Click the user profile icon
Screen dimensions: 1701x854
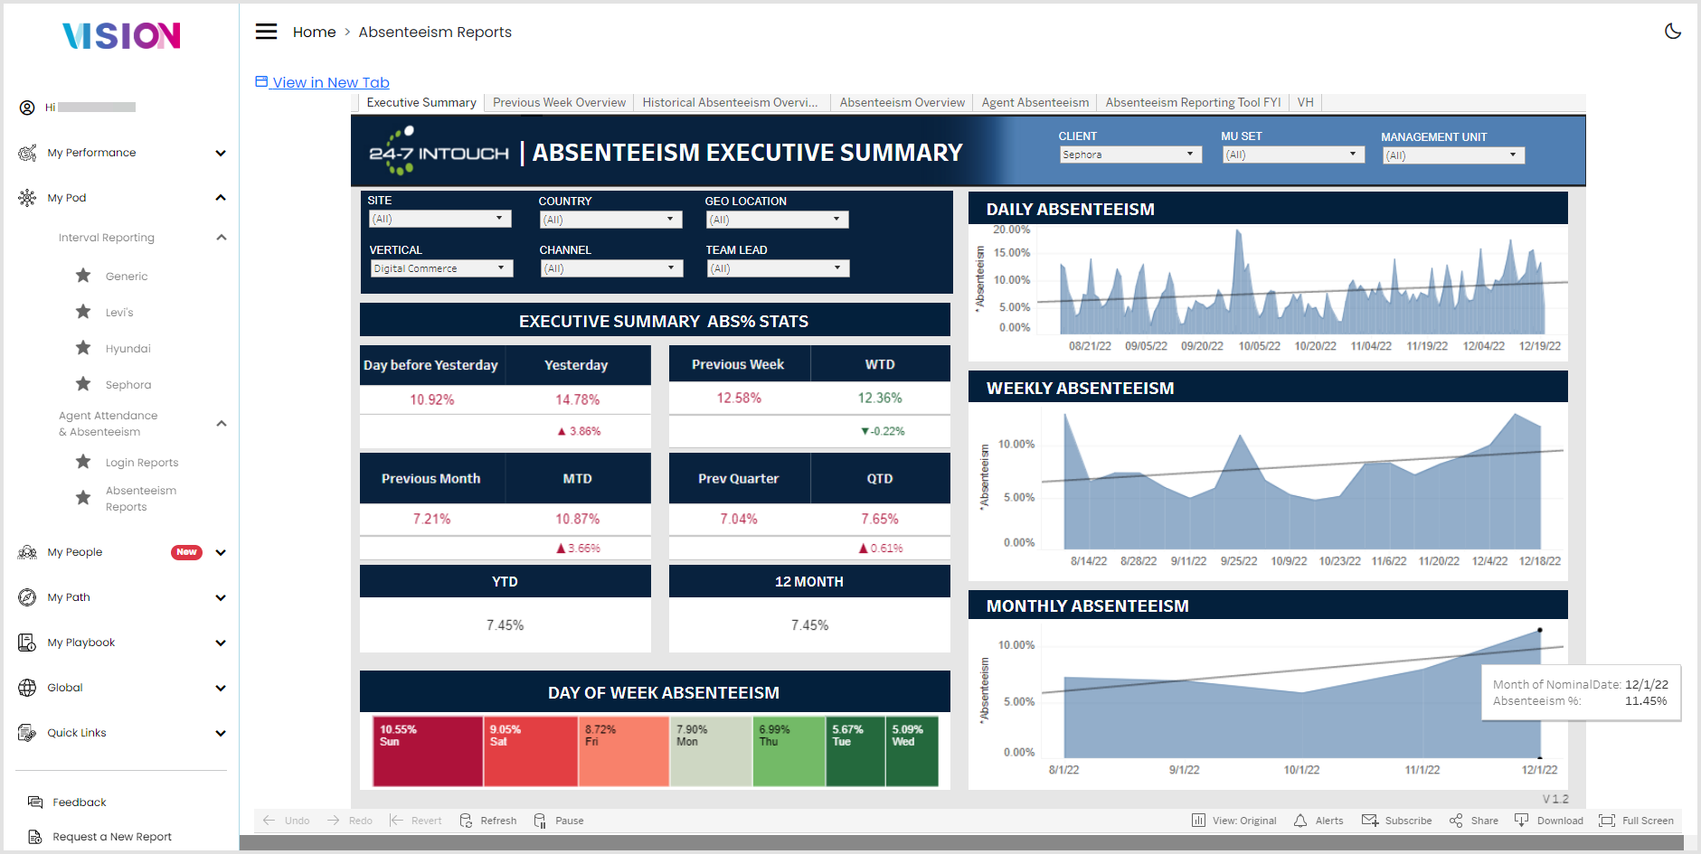coord(27,108)
